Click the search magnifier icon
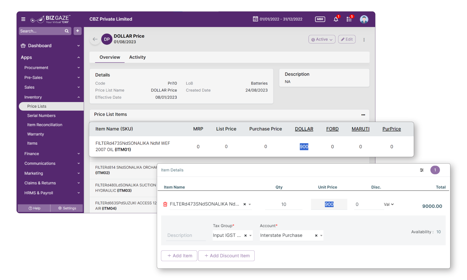This screenshot has width=467, height=280. point(67,31)
